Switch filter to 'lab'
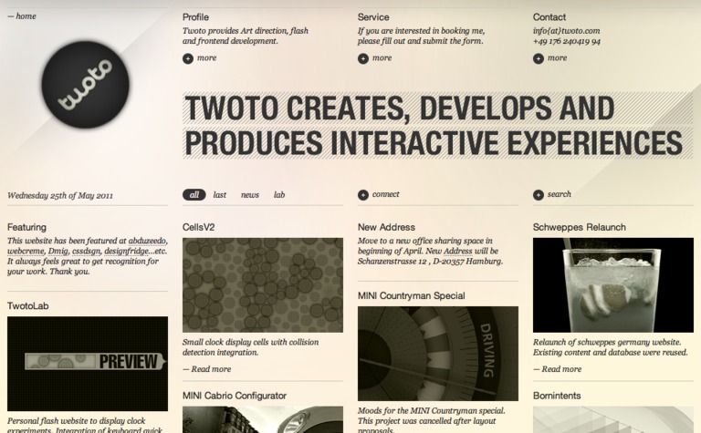Image resolution: width=701 pixels, height=433 pixels. click(279, 195)
